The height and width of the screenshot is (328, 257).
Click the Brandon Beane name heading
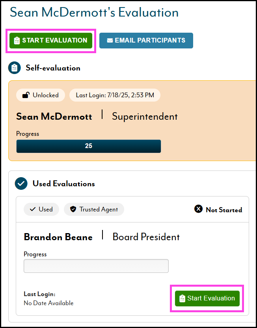(58, 237)
